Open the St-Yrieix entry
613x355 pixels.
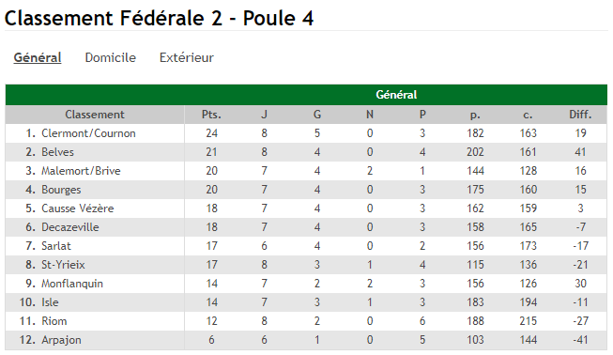click(x=63, y=265)
